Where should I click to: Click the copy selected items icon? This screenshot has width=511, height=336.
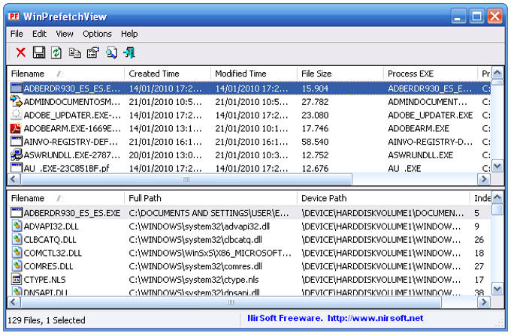(x=74, y=52)
